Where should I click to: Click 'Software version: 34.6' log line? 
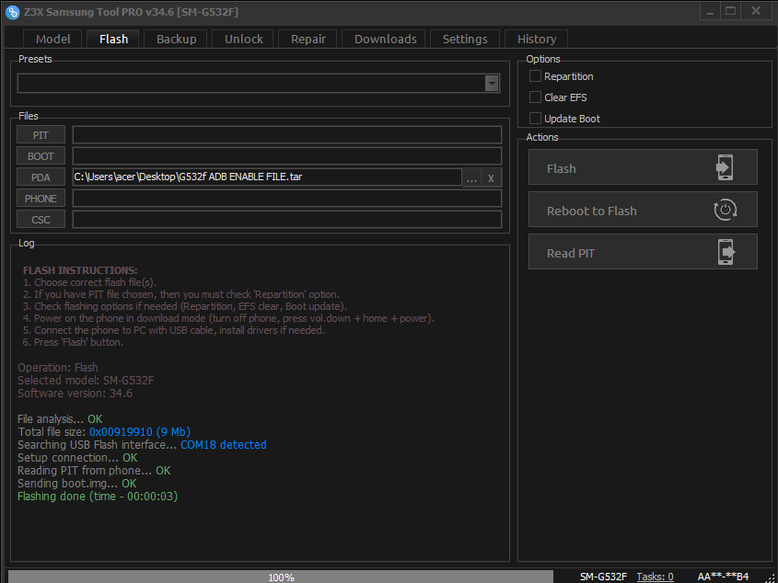click(75, 394)
